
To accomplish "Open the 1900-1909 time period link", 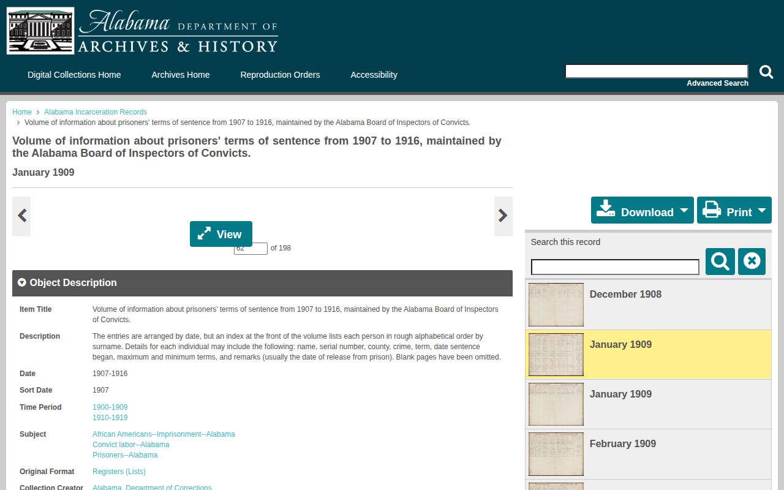I will tap(110, 407).
